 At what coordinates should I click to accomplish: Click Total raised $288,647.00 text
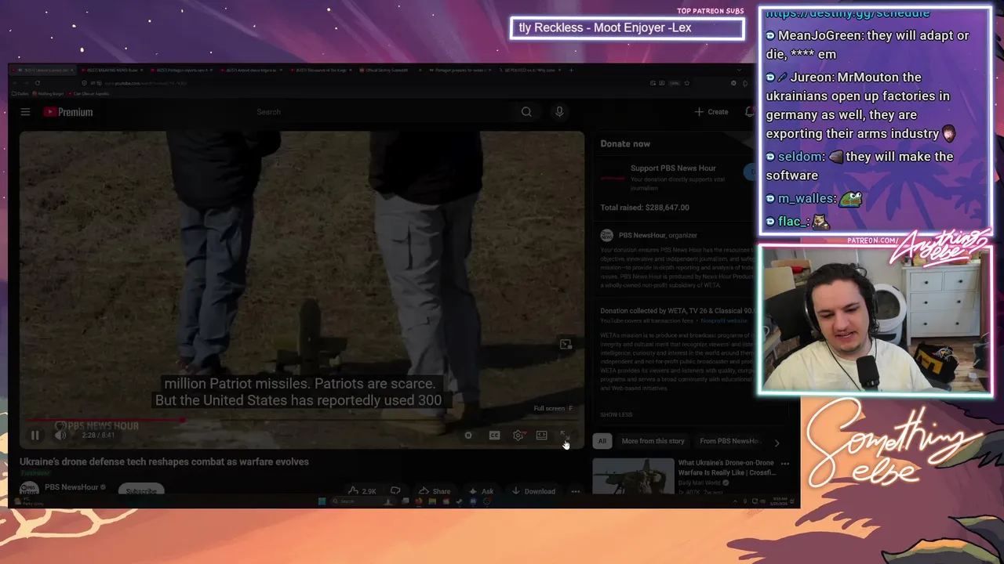click(645, 208)
